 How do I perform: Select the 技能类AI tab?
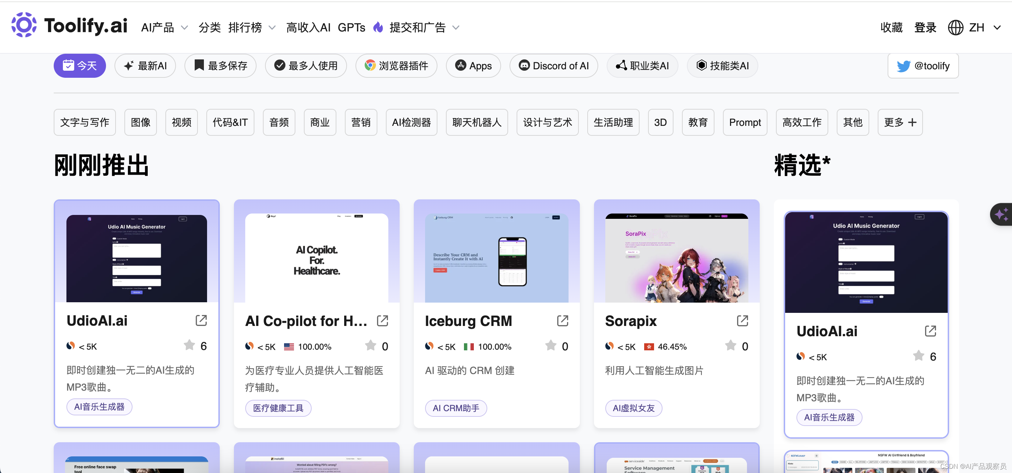pos(723,66)
